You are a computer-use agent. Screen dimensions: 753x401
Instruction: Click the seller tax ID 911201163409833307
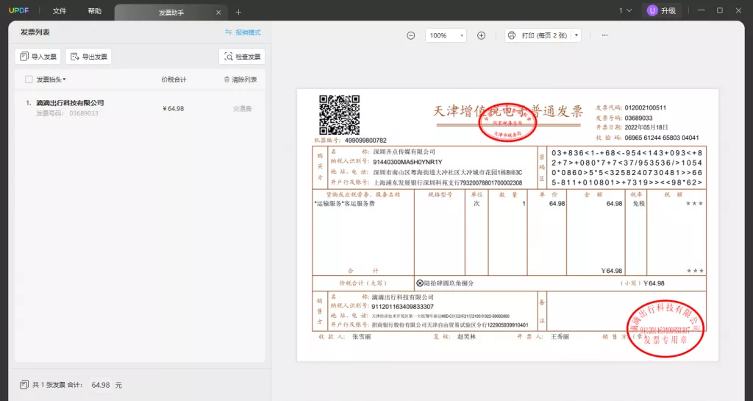(x=402, y=307)
